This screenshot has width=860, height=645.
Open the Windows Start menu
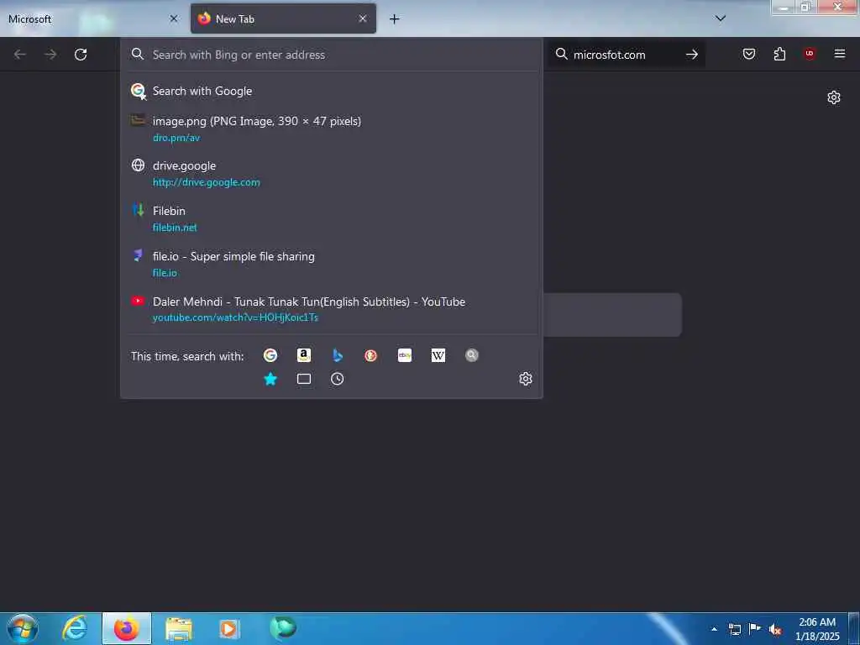pyautogui.click(x=22, y=628)
